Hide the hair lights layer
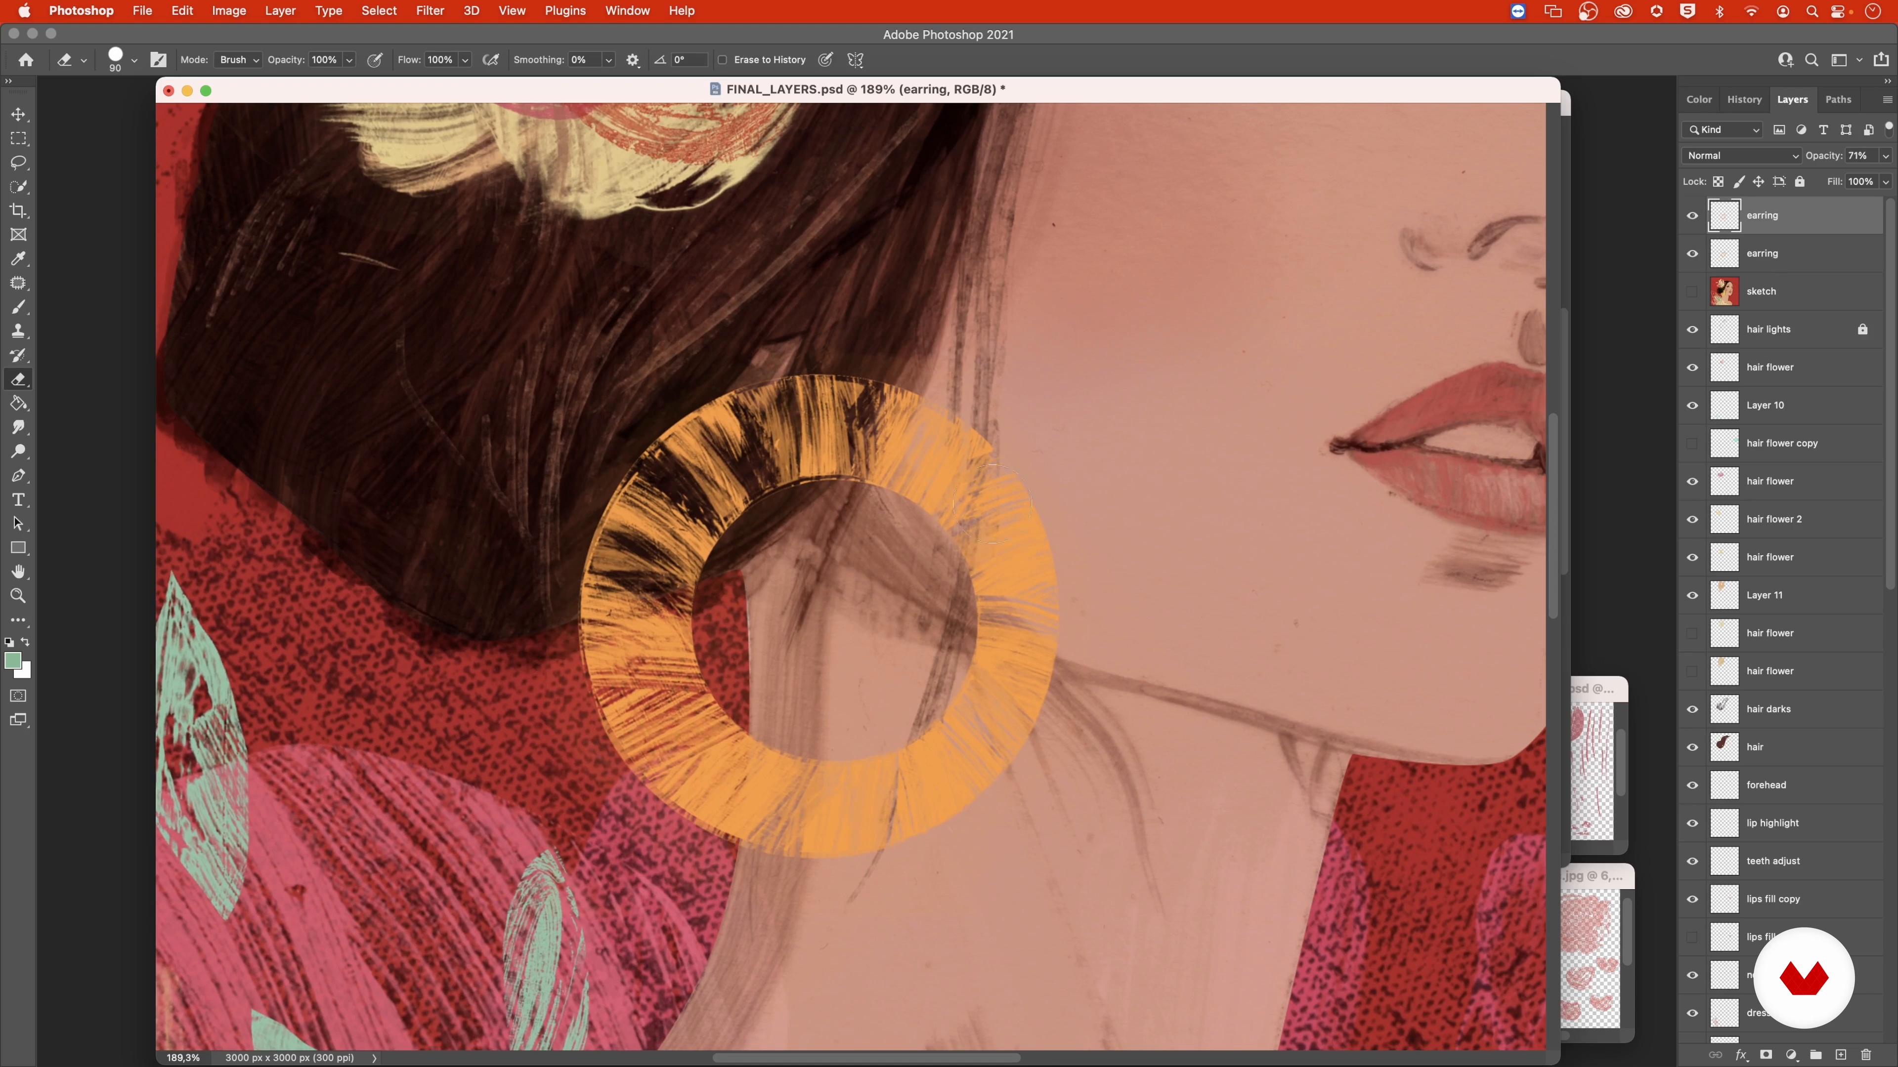Screen dimensions: 1898x1067 pos(1692,329)
